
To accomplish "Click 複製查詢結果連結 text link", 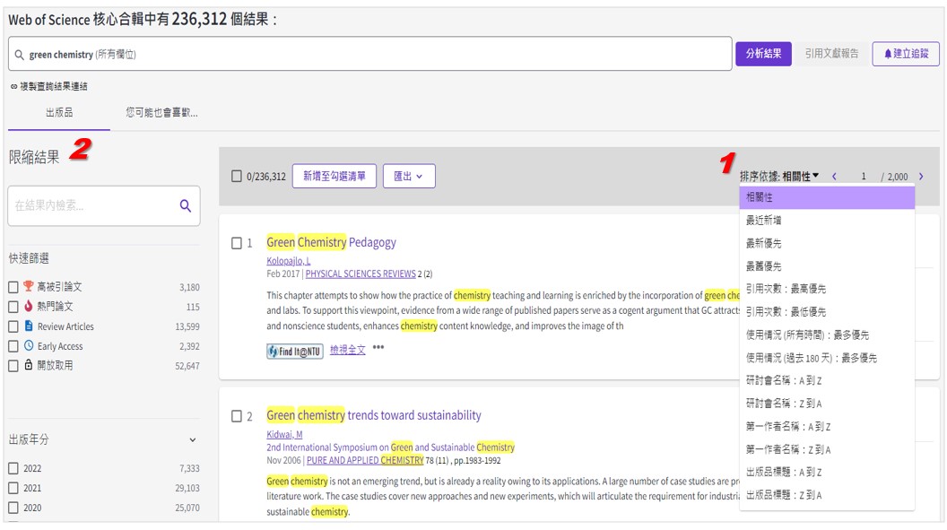I will [x=54, y=87].
